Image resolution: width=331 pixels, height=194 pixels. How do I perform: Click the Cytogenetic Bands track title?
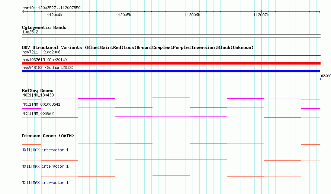point(44,27)
